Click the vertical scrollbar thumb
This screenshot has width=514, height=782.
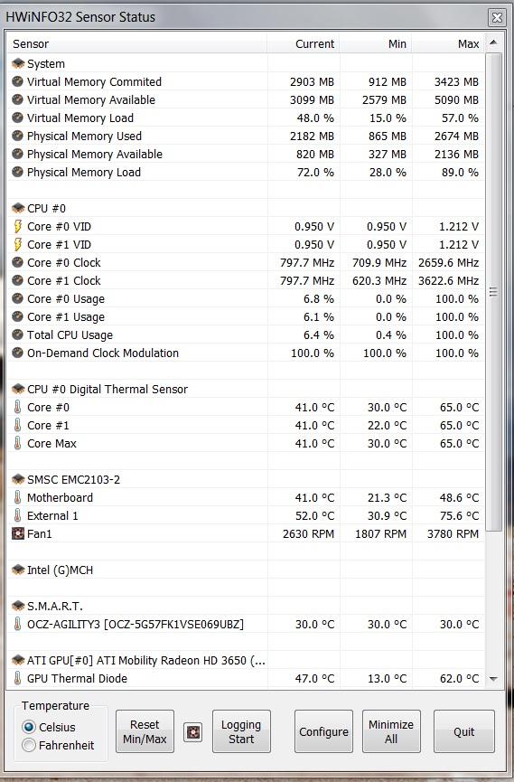click(493, 292)
